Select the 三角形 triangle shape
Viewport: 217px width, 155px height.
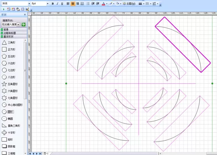9,43
